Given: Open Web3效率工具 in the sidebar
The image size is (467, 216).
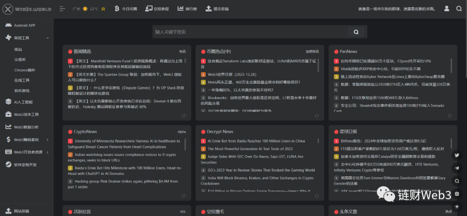Looking at the screenshot, I should (x=27, y=114).
